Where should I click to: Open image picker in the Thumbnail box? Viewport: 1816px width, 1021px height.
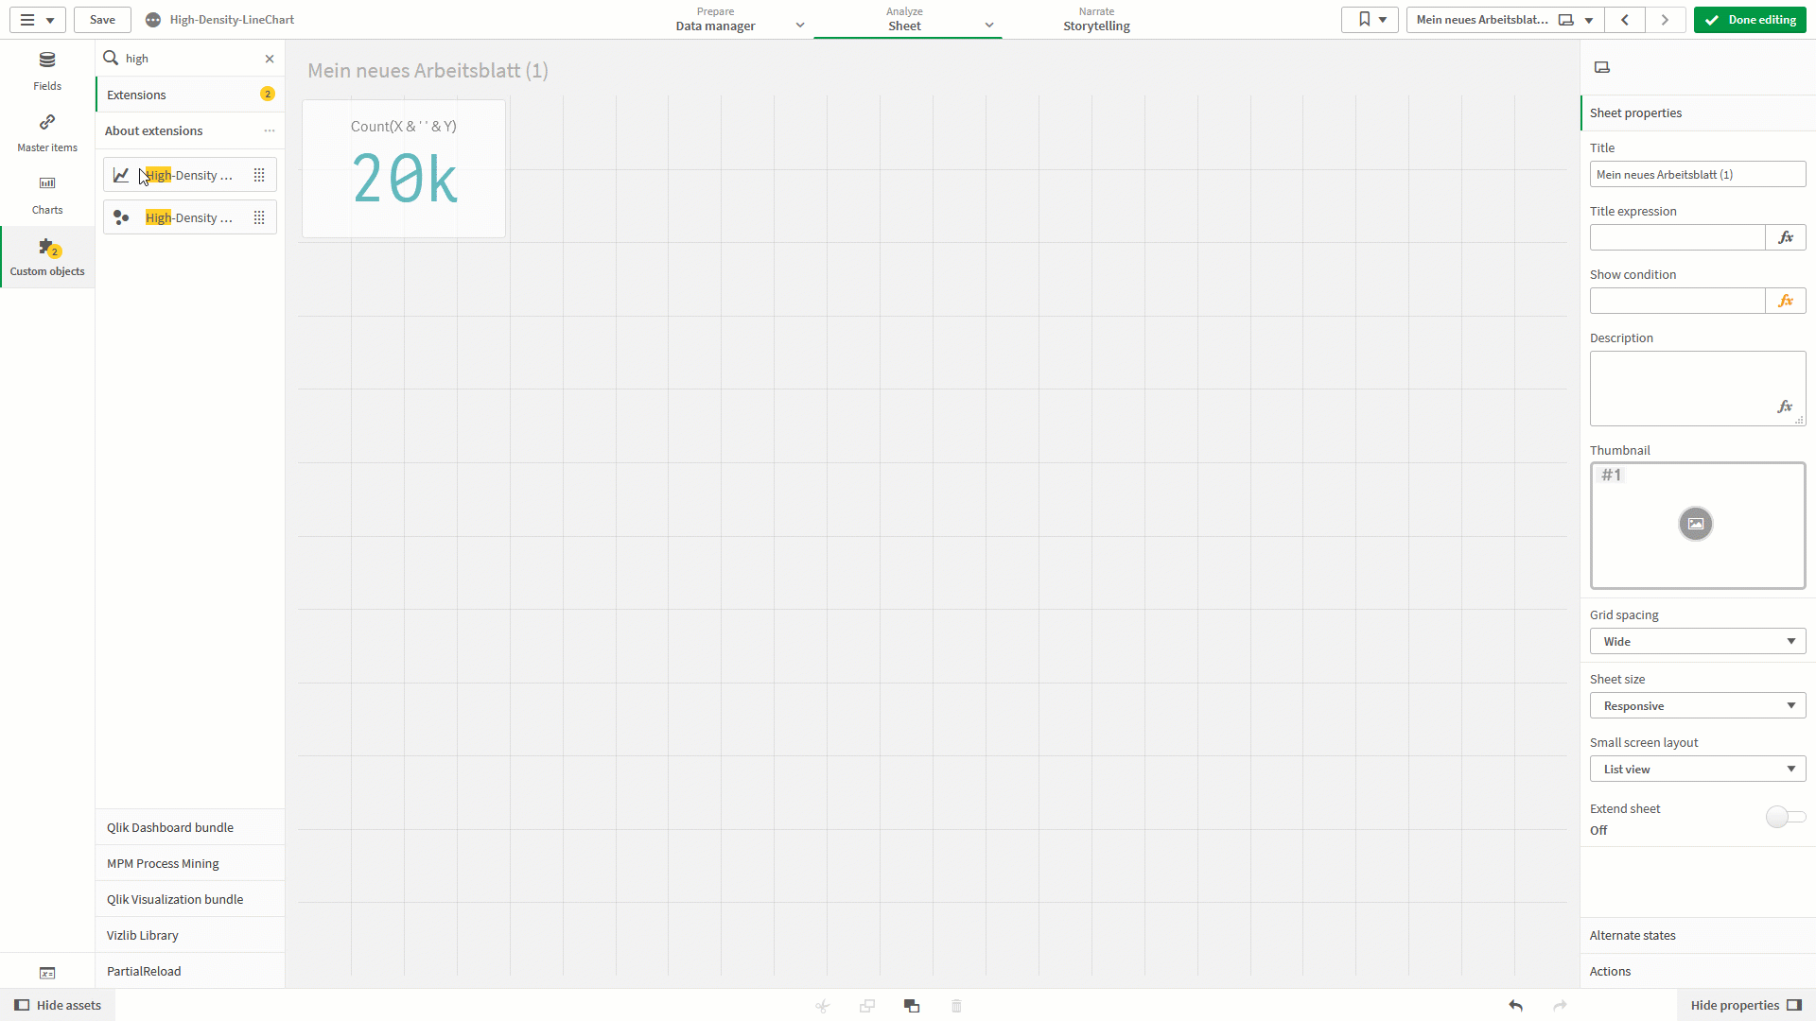click(1696, 523)
